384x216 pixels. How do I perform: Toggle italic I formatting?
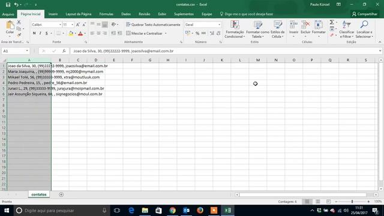40,34
